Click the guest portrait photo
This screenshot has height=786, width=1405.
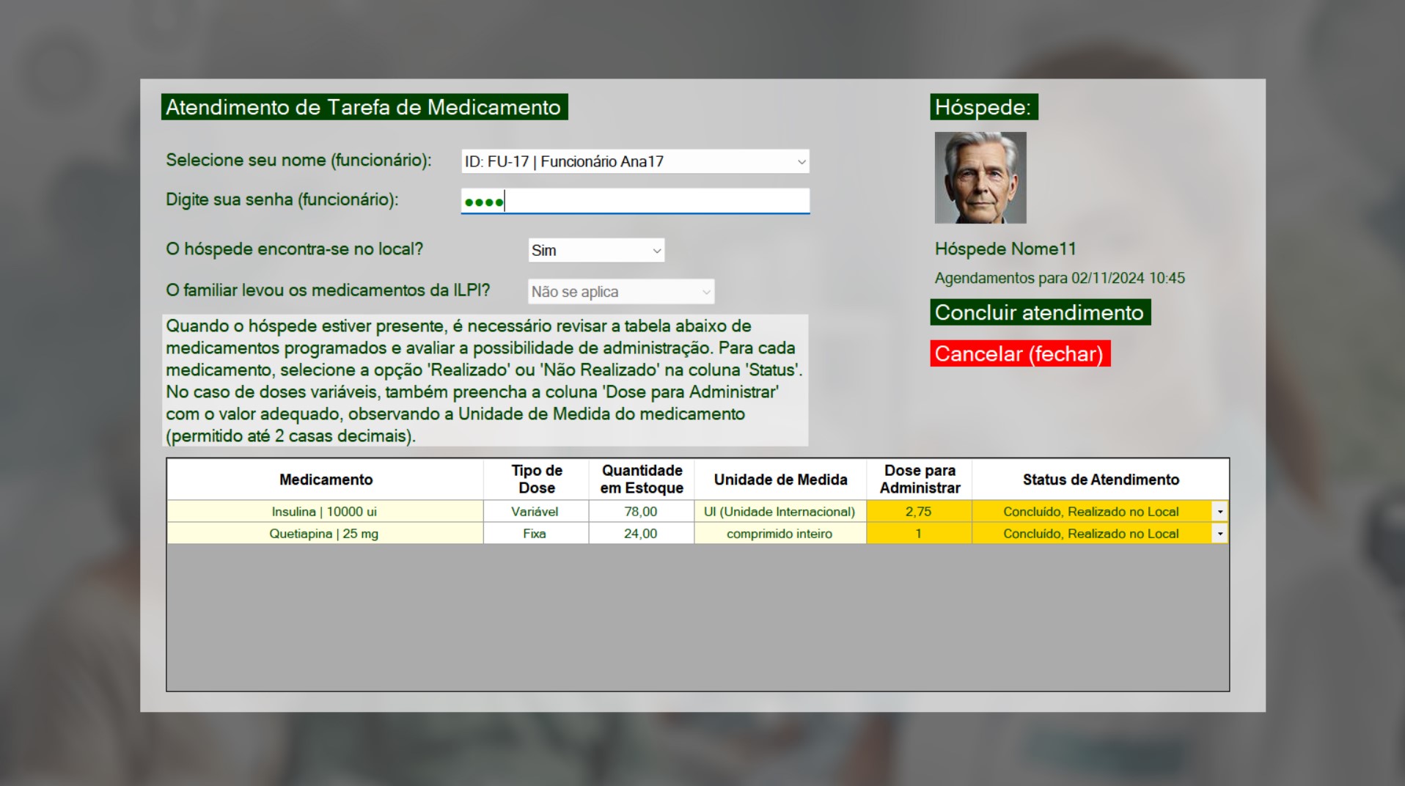980,177
